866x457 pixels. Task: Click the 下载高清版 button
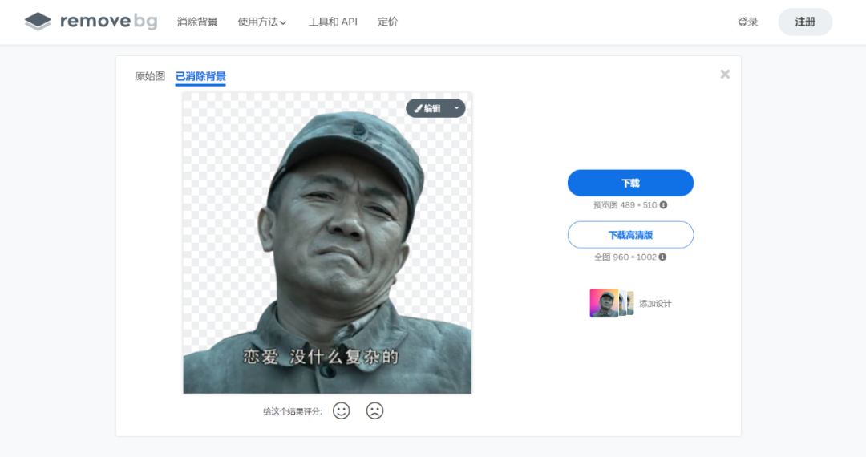click(630, 235)
